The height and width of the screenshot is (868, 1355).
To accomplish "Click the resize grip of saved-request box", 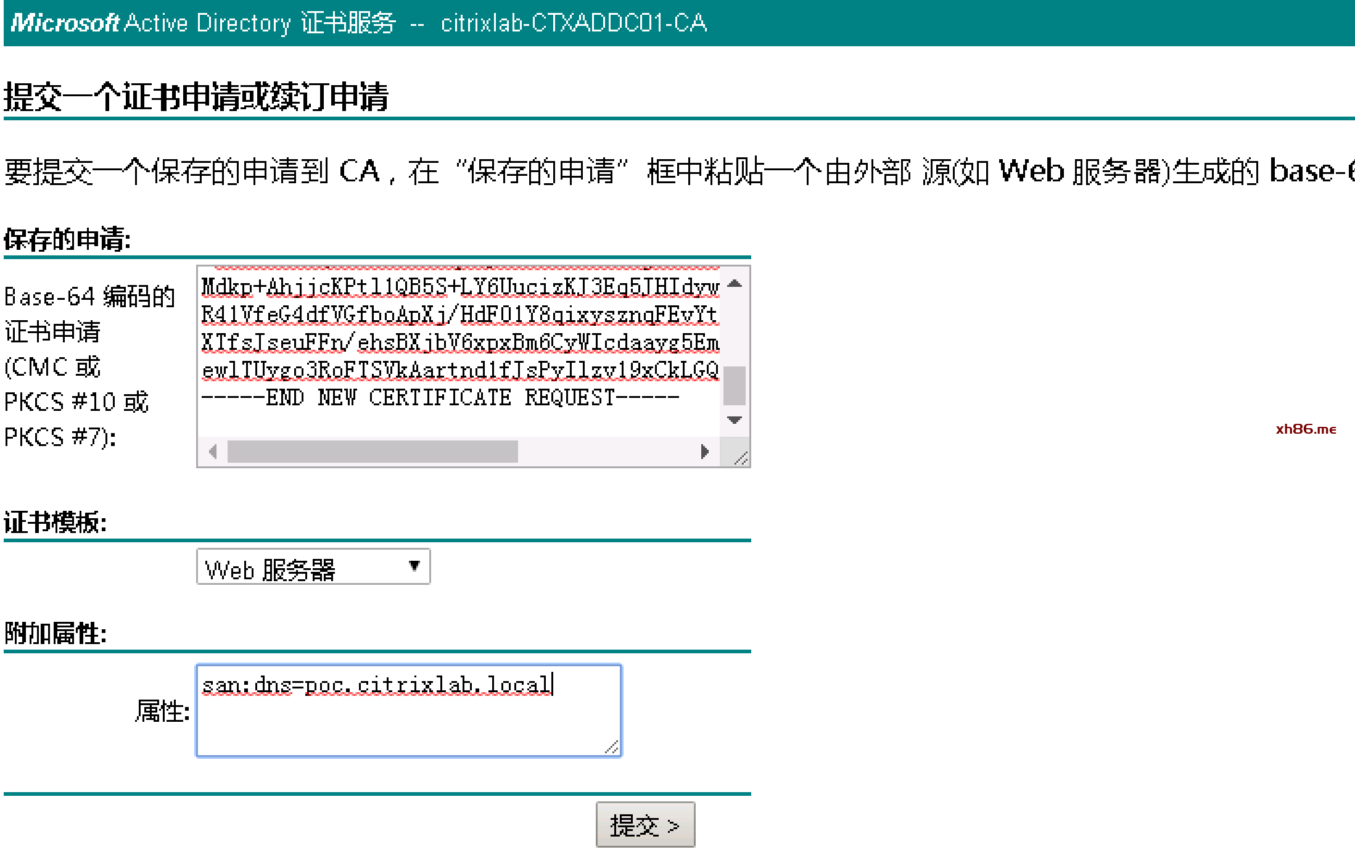I will [741, 458].
